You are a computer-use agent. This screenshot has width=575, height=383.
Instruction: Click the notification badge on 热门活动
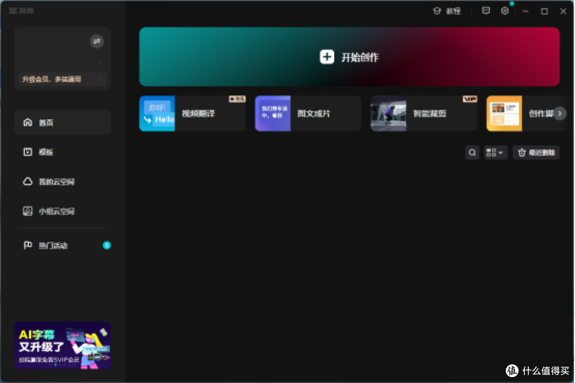coord(106,246)
